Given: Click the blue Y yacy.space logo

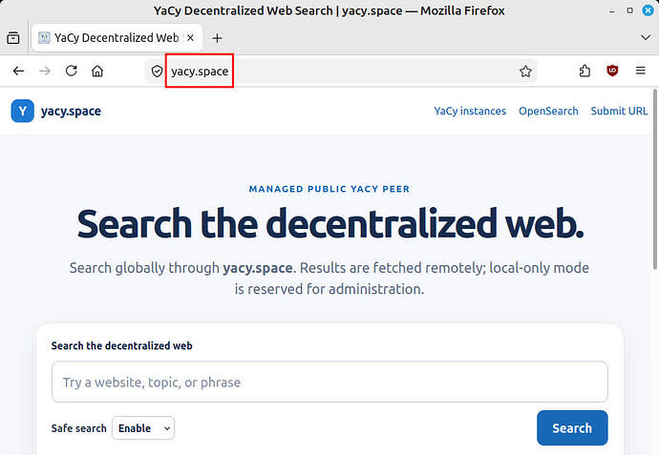Looking at the screenshot, I should pyautogui.click(x=23, y=111).
